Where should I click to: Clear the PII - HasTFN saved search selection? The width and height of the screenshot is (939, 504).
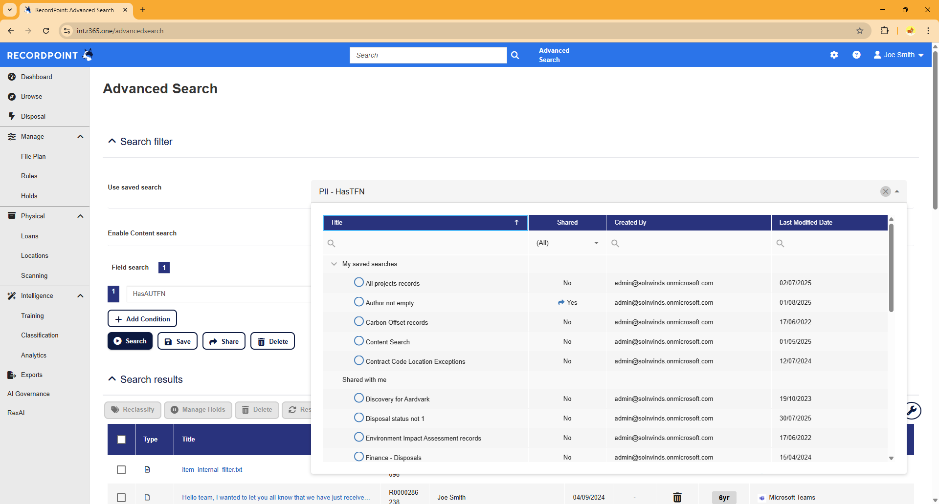[x=885, y=191]
